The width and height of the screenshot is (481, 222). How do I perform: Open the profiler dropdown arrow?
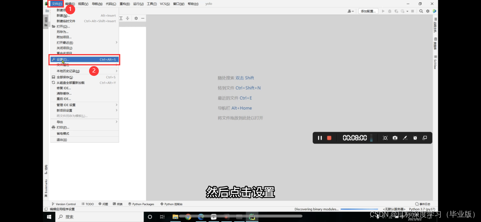coord(407,11)
